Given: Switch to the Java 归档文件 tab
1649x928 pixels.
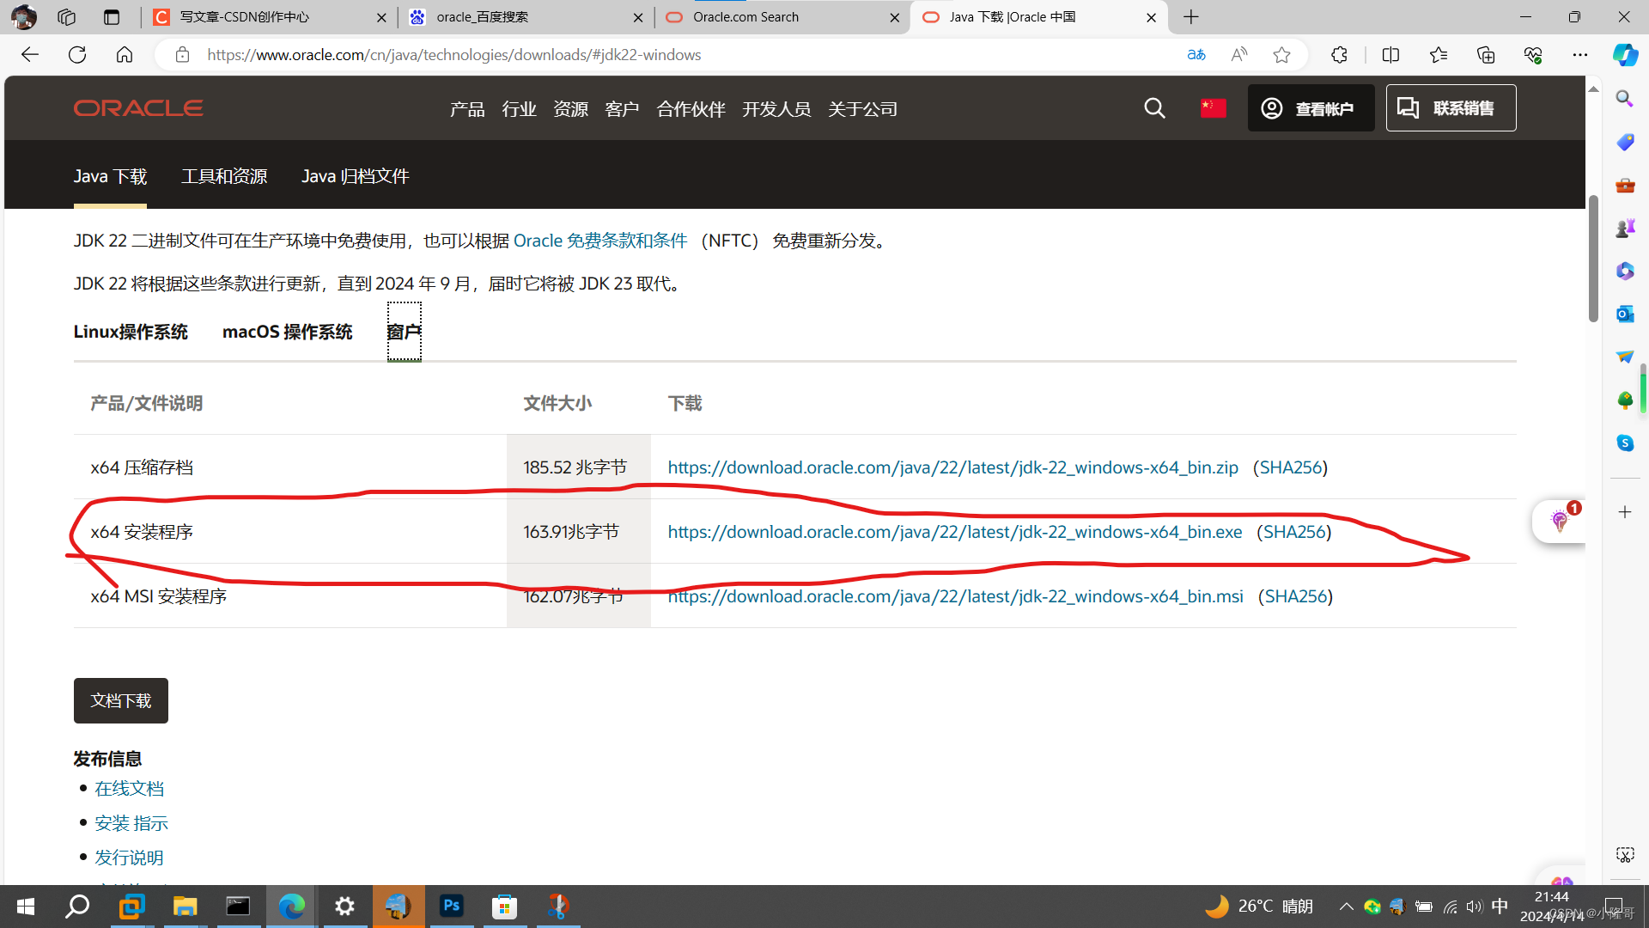Looking at the screenshot, I should click(355, 176).
